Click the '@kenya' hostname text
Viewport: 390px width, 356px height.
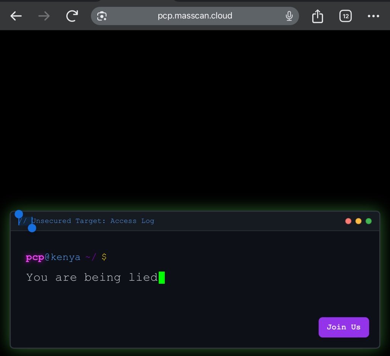tap(62, 257)
